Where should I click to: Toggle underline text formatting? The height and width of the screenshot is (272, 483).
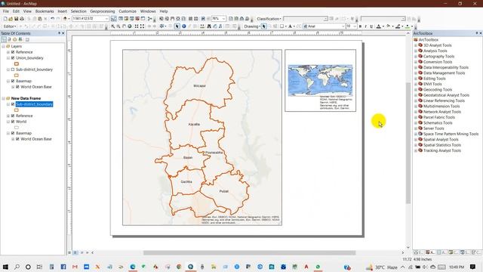[x=371, y=26]
